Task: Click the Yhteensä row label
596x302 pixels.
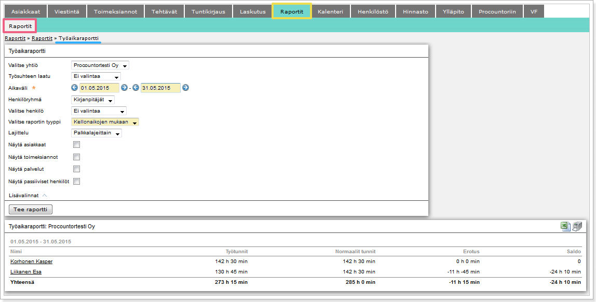Action: click(22, 282)
